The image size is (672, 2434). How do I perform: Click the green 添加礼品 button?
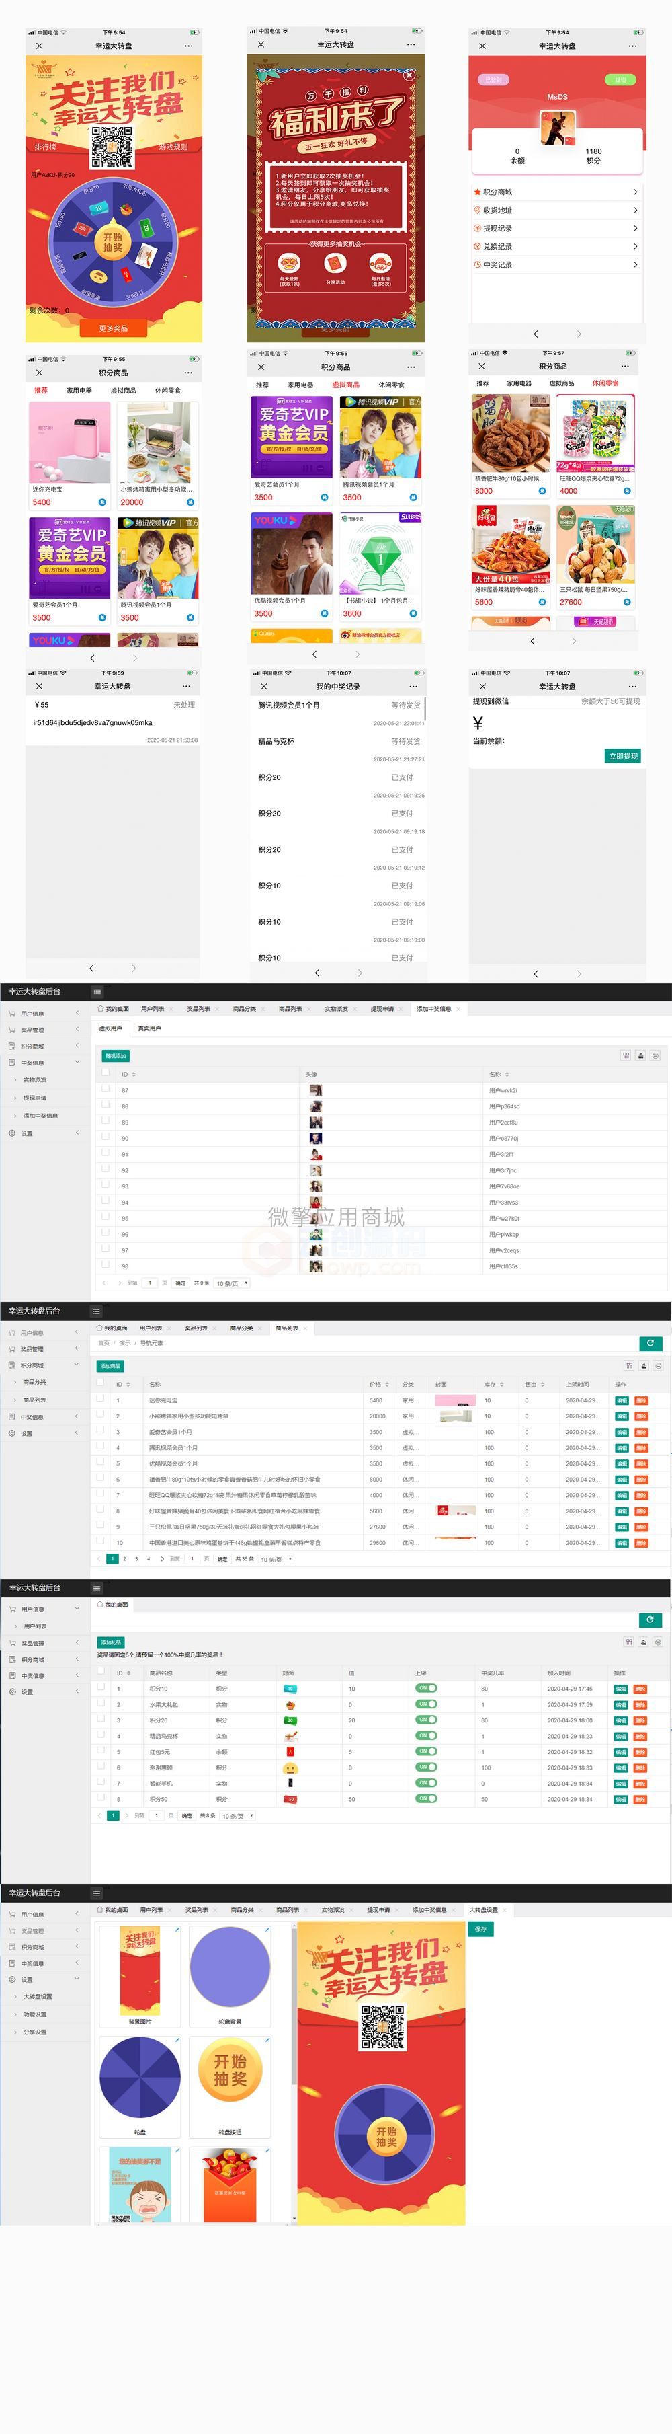click(110, 1642)
